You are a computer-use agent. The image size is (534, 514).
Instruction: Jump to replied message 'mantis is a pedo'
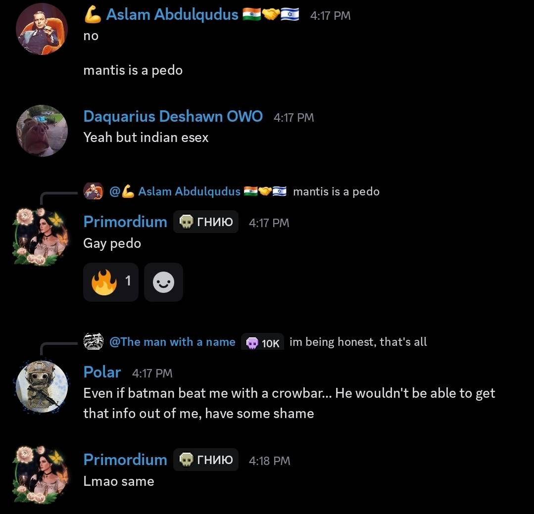pyautogui.click(x=336, y=191)
